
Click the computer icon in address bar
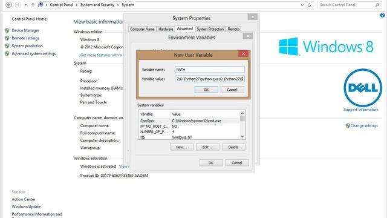[x=41, y=5]
